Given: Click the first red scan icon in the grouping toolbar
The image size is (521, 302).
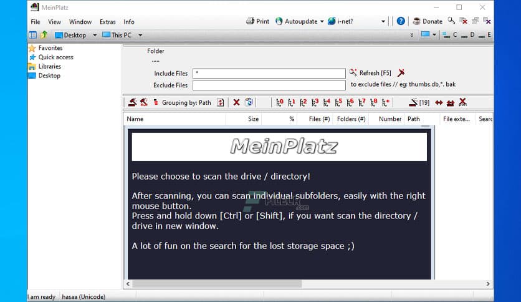Looking at the screenshot, I should (132, 102).
